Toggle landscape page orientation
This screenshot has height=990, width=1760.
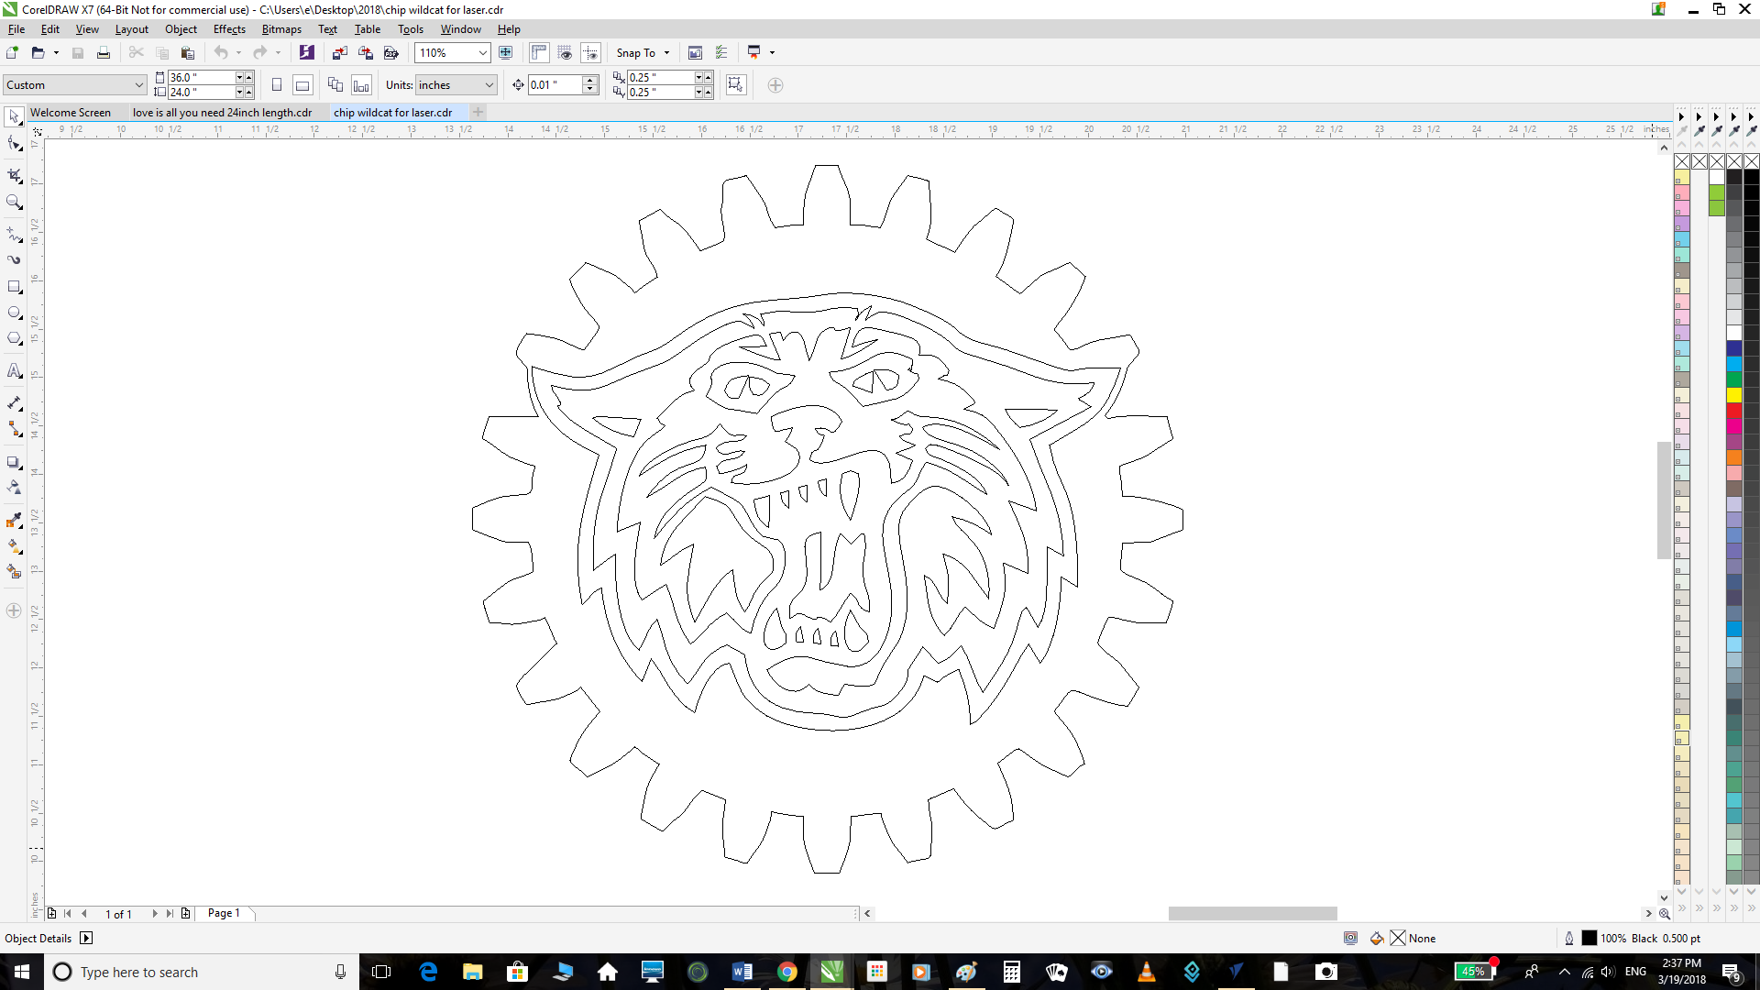point(302,84)
